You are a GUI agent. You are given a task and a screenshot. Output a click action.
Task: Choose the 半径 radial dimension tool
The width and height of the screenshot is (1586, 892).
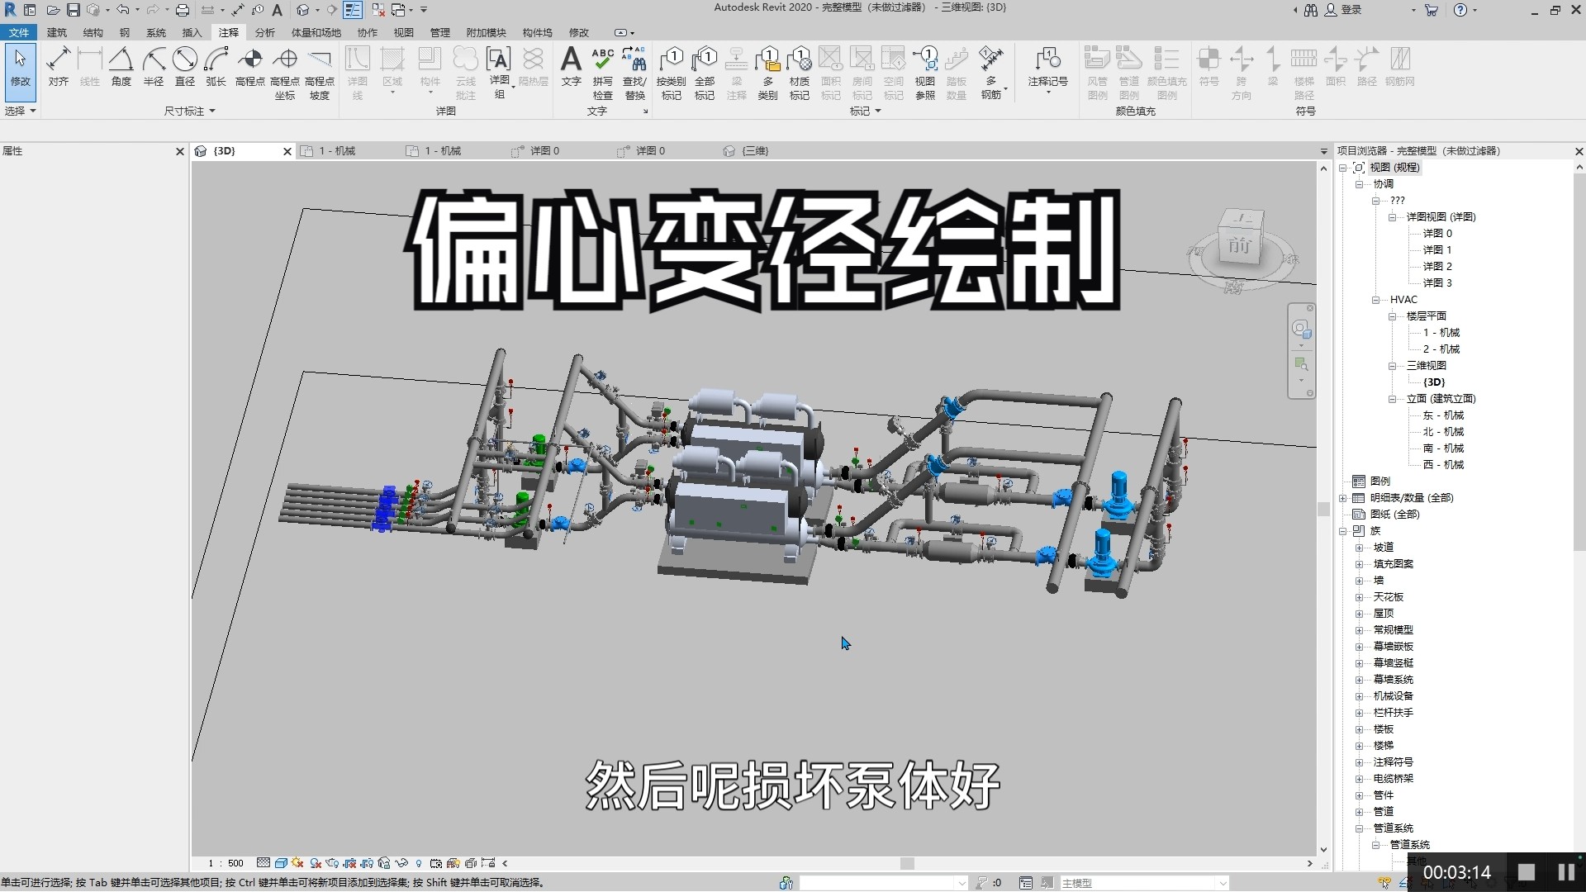coord(154,67)
